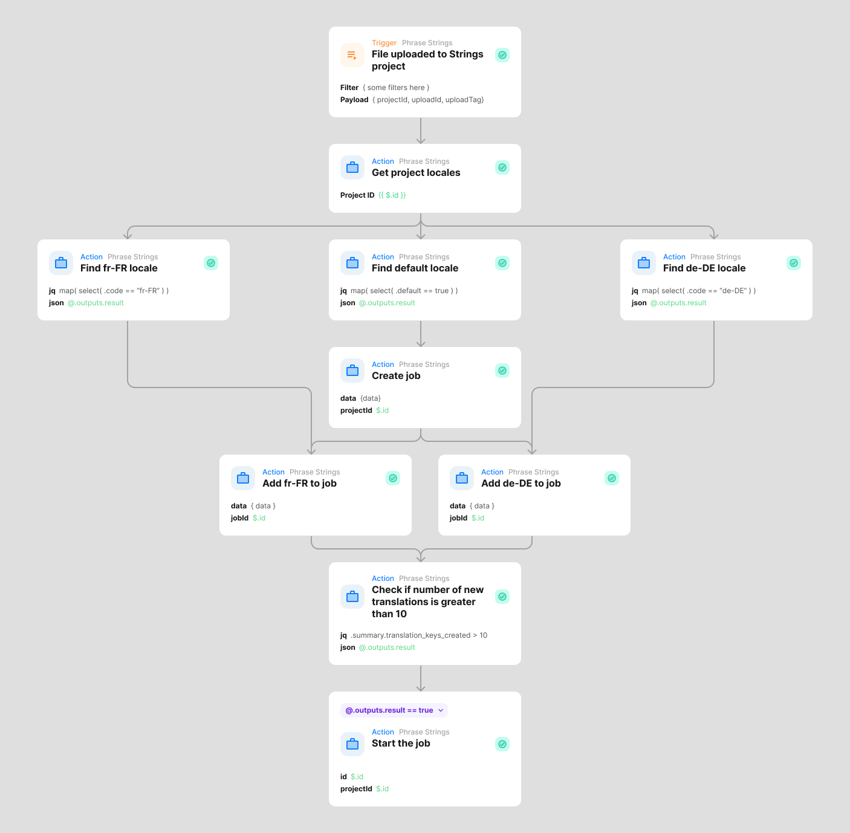Screen dimensions: 850x833
Task: Click the briefcase icon on Add fr-FR to job
Action: click(242, 478)
